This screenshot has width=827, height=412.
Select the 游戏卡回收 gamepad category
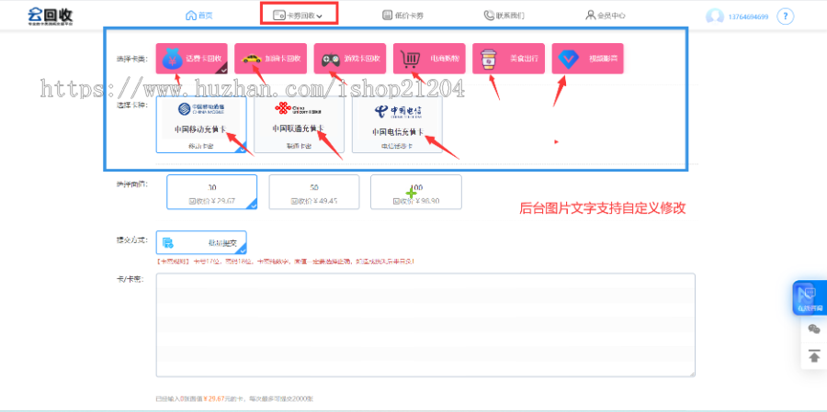[350, 59]
